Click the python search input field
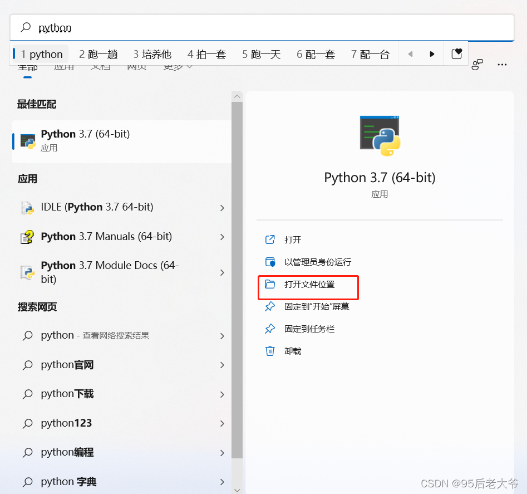527x494 pixels. [x=262, y=28]
